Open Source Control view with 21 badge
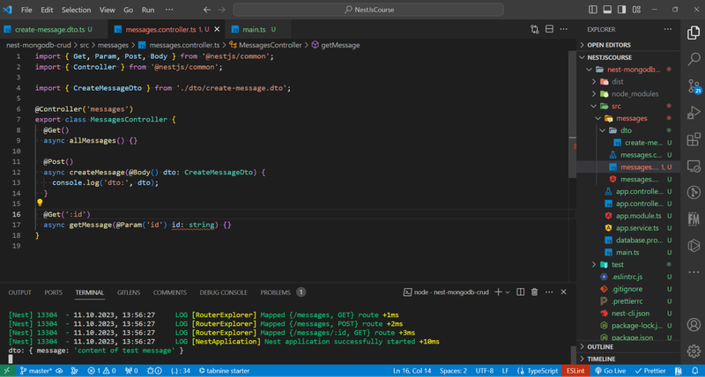Viewport: 705px width, 377px height. (694, 85)
